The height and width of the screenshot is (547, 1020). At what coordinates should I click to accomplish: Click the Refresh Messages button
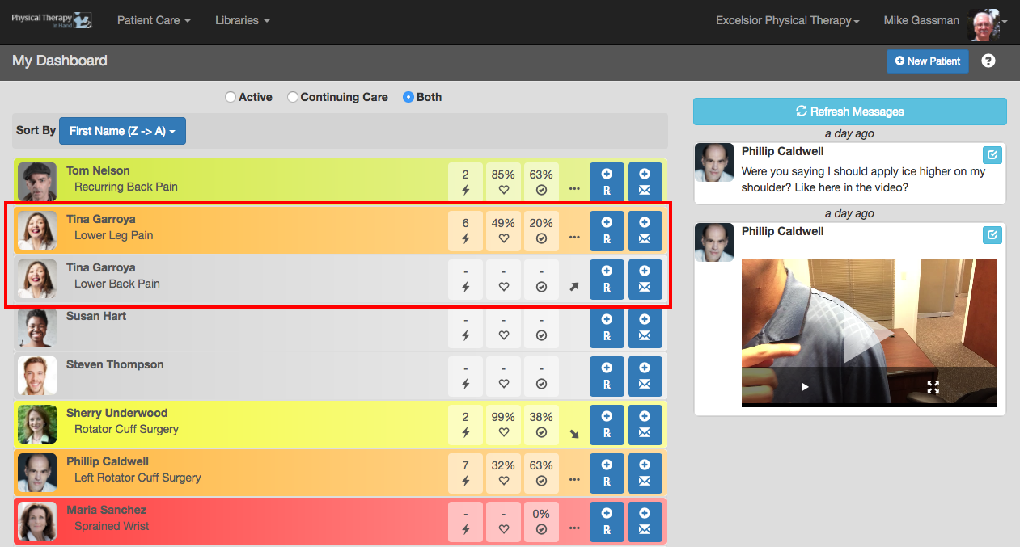pos(849,112)
